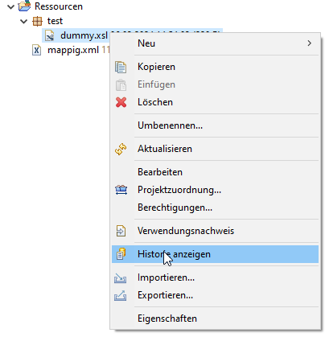Click the Importieren tray icon

point(120,278)
